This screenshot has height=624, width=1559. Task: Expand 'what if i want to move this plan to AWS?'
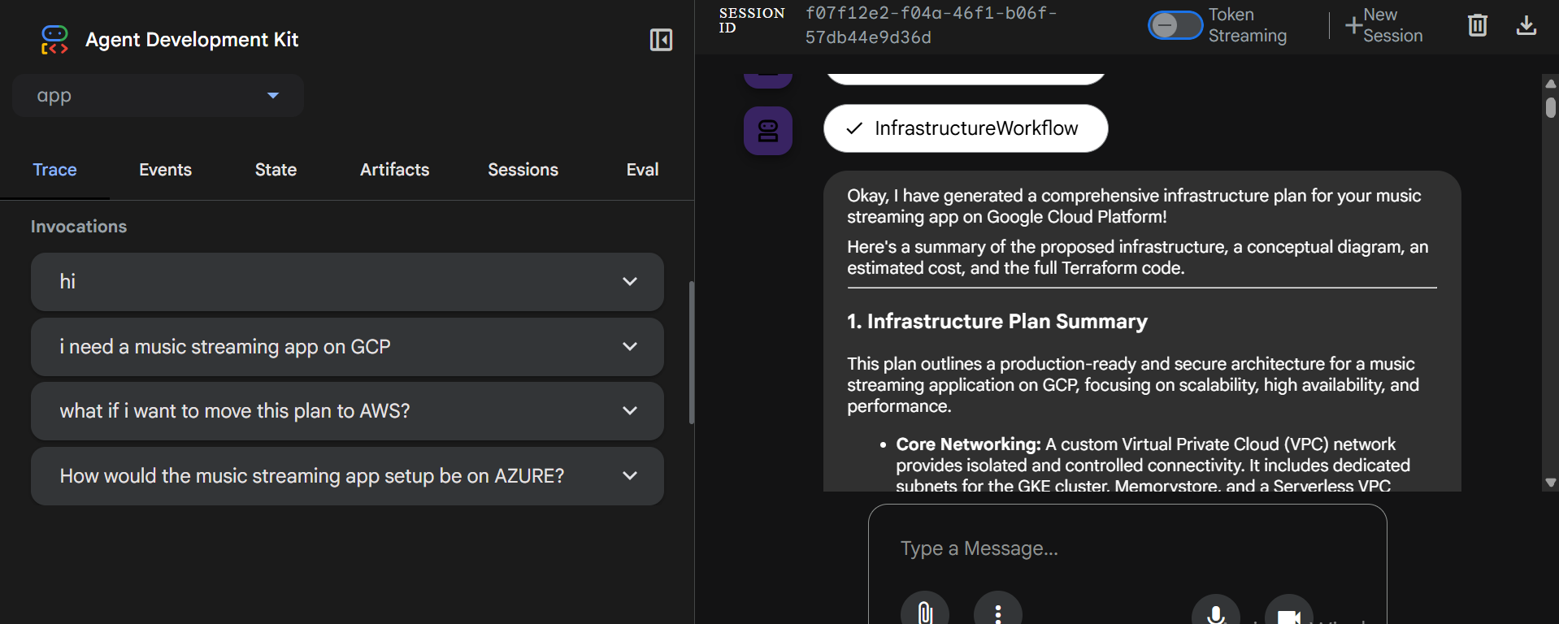click(347, 411)
